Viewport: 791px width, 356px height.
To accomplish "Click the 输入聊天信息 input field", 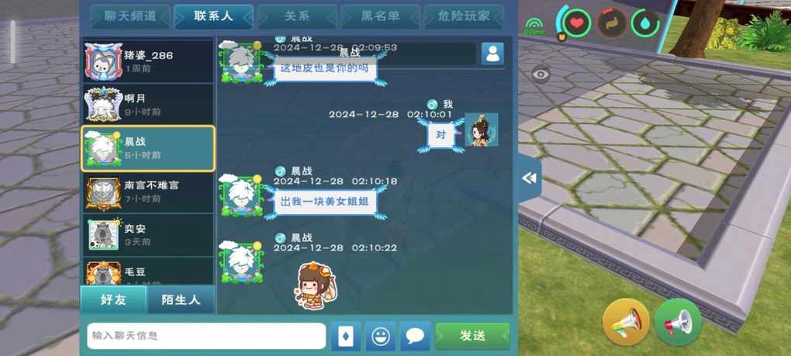I will [x=206, y=336].
